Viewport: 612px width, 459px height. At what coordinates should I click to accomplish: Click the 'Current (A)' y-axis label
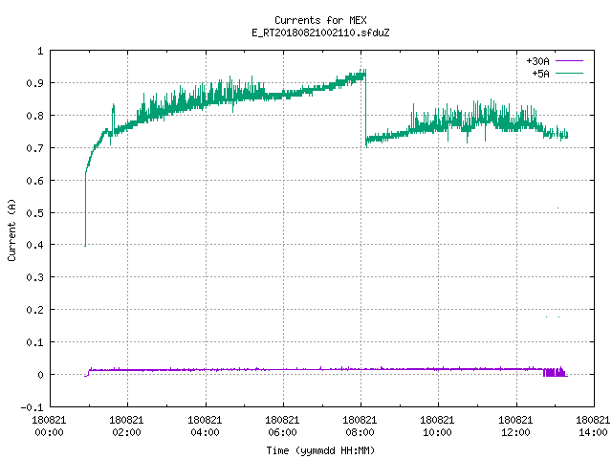(11, 229)
